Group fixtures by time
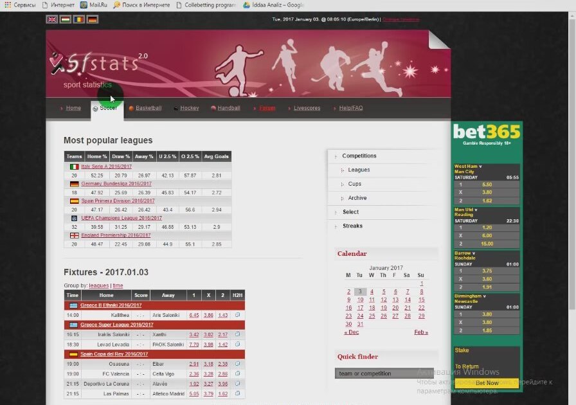Image resolution: width=576 pixels, height=405 pixels. click(x=118, y=285)
